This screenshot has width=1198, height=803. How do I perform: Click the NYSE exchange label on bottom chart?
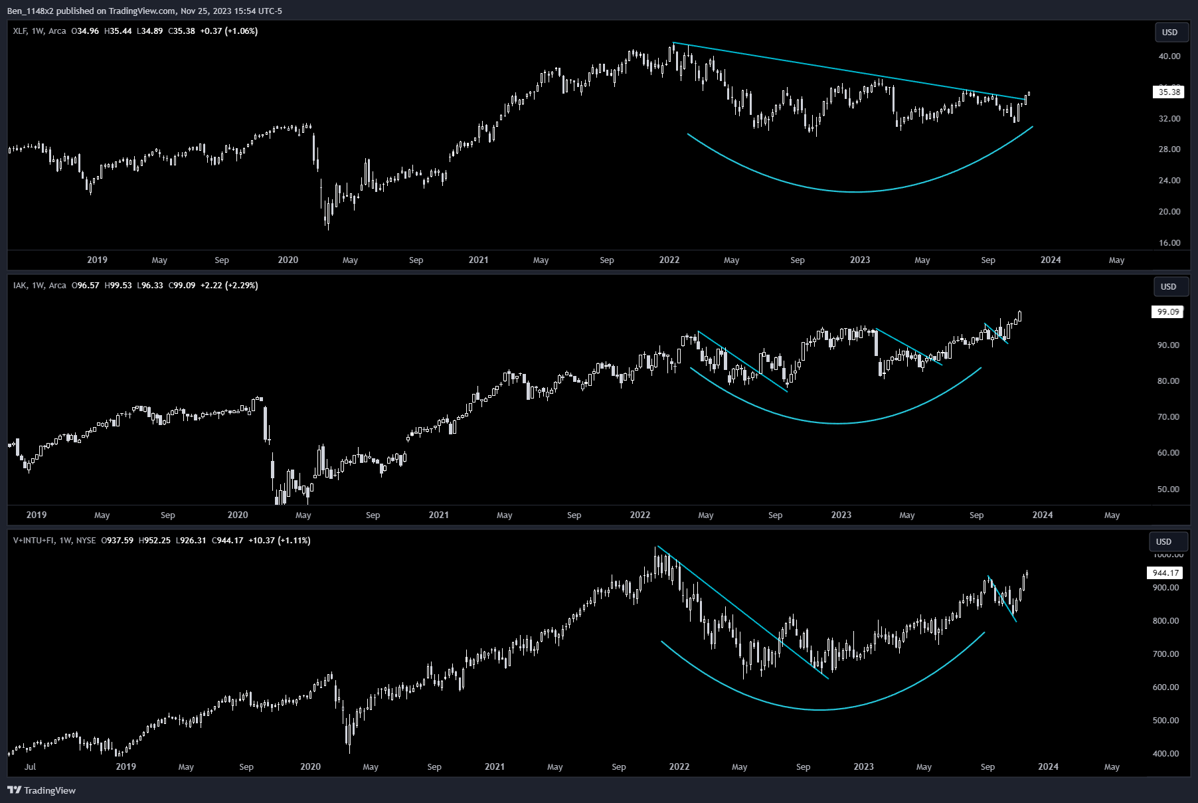[86, 541]
